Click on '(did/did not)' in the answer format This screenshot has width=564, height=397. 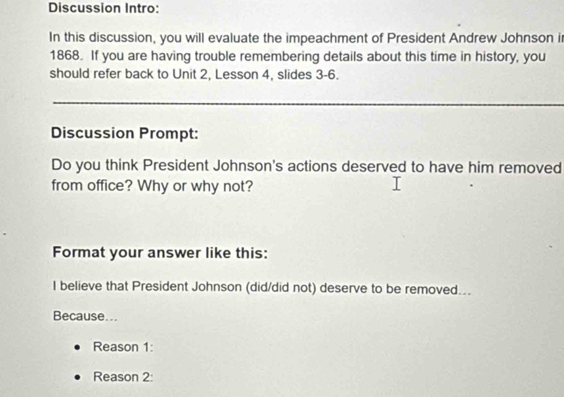(x=281, y=287)
